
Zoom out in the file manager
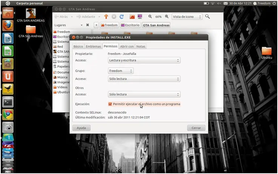pos(150,17)
